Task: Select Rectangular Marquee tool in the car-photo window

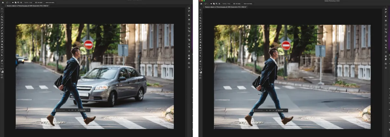Action: pyautogui.click(x=2, y=12)
